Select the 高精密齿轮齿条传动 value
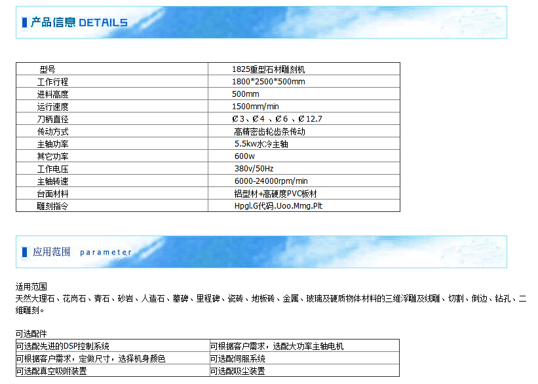This screenshot has width=538, height=384. pyautogui.click(x=269, y=131)
